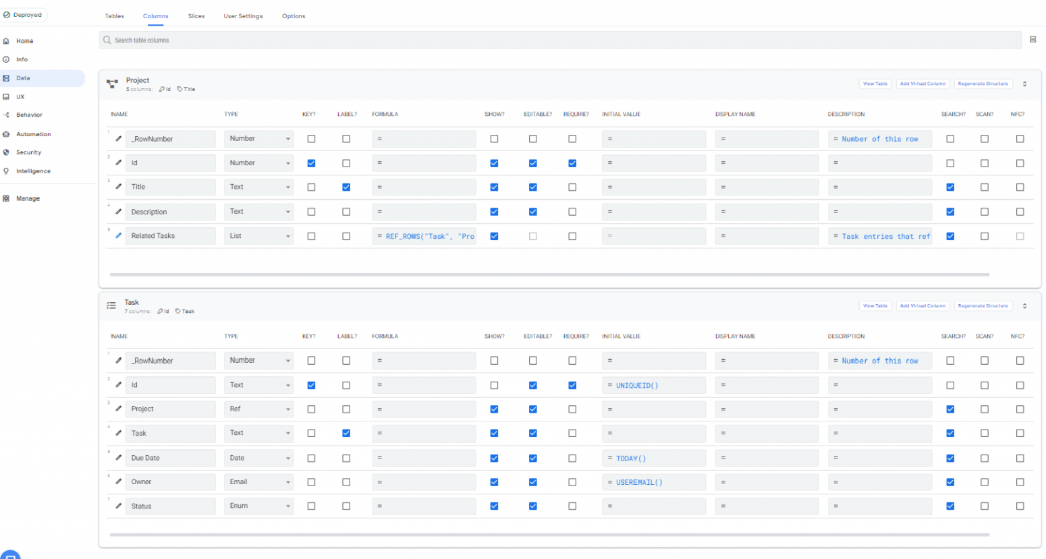Screen dimensions: 1046x559
Task: Click the blue help bubble icon at bottom left
Action: click(9, 555)
